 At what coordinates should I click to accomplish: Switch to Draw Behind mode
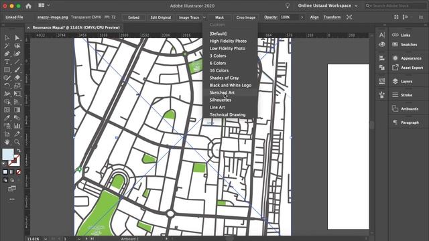tap(12, 180)
